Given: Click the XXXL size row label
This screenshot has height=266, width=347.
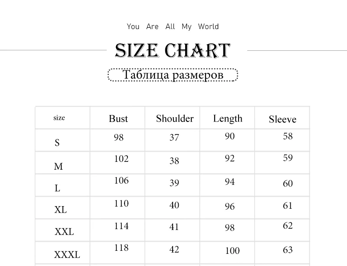Looking at the screenshot, I should click(67, 254).
